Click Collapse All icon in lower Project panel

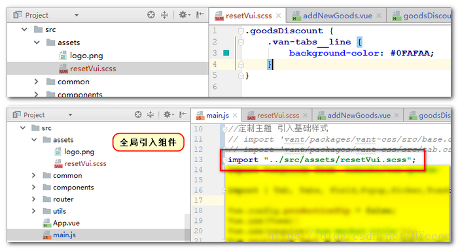point(150,114)
